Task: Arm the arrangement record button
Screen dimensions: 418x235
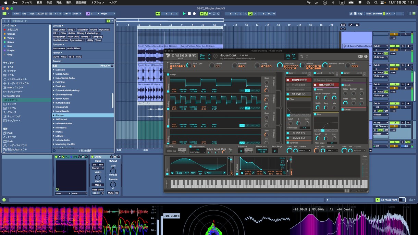Action: (194, 14)
